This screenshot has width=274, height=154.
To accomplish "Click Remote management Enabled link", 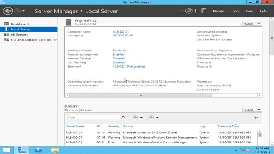I will [x=119, y=54].
